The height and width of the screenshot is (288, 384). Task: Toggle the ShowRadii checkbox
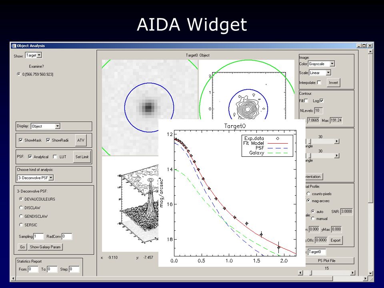coord(48,140)
